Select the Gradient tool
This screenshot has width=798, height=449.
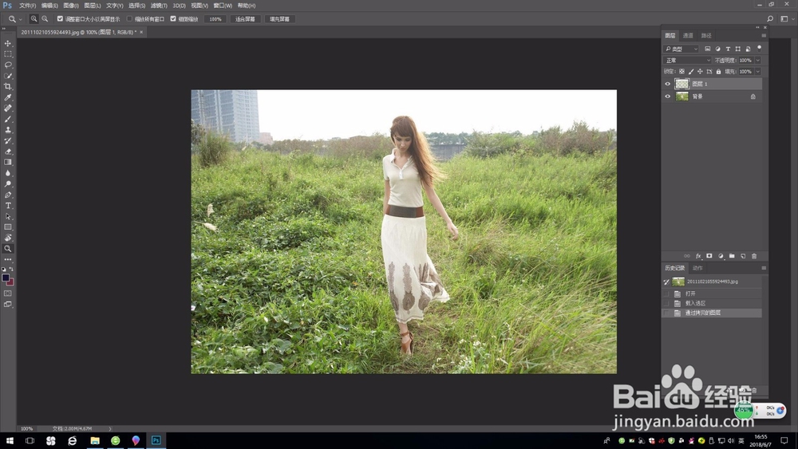[8, 162]
